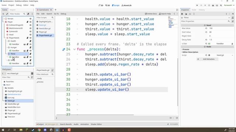Open the script attached to Player node

coord(28,22)
